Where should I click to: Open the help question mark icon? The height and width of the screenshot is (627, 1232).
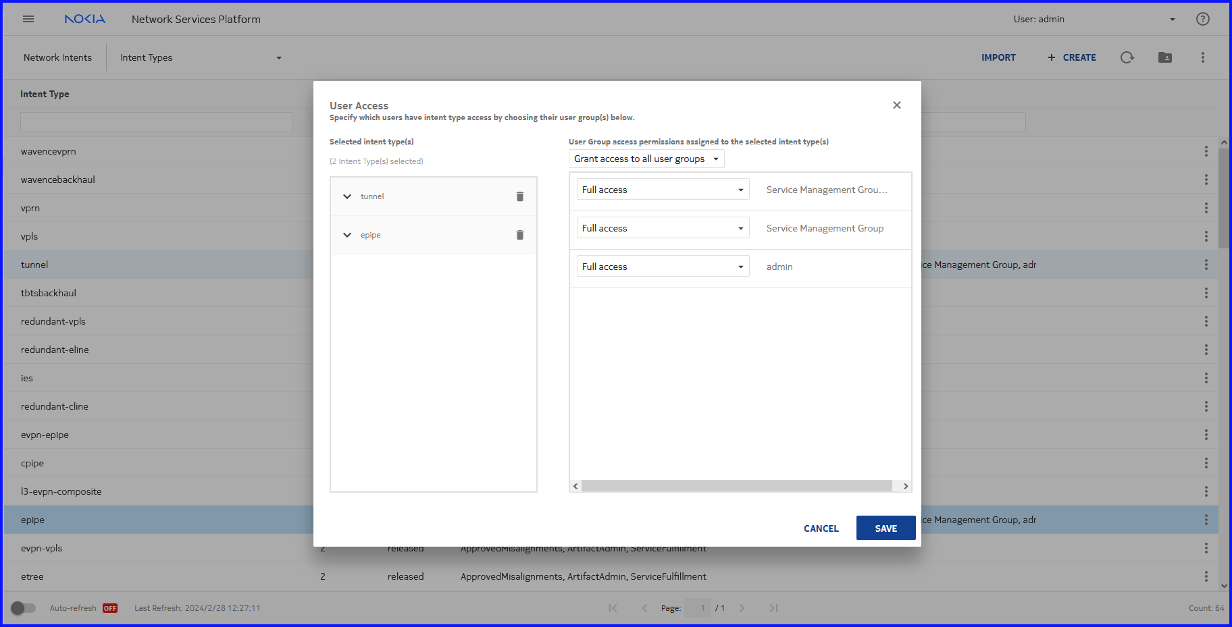(1202, 19)
